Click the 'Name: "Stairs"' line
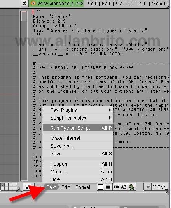The width and height of the screenshot is (171, 208). point(52,16)
